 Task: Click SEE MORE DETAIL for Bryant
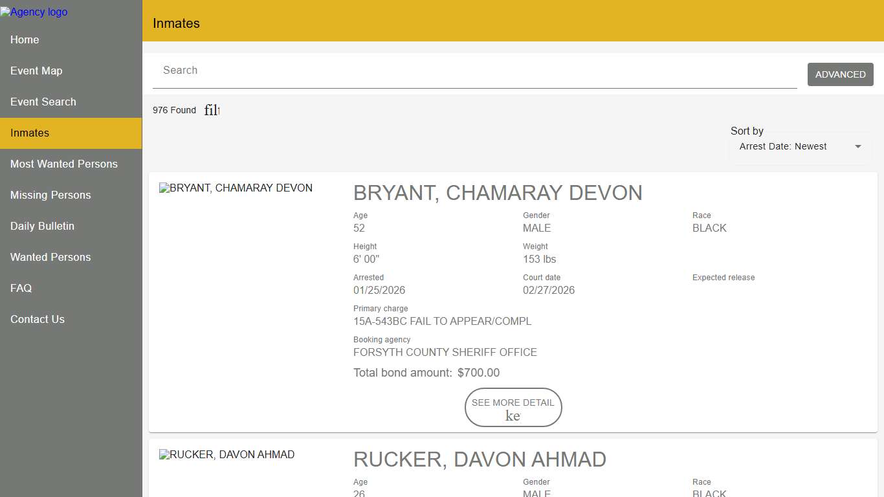point(513,408)
